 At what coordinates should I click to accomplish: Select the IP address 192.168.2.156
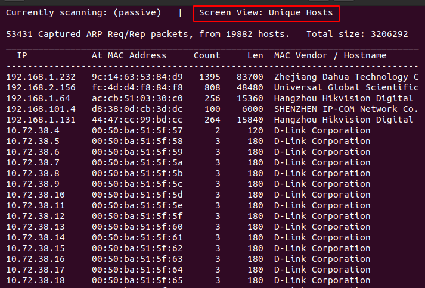click(41, 87)
